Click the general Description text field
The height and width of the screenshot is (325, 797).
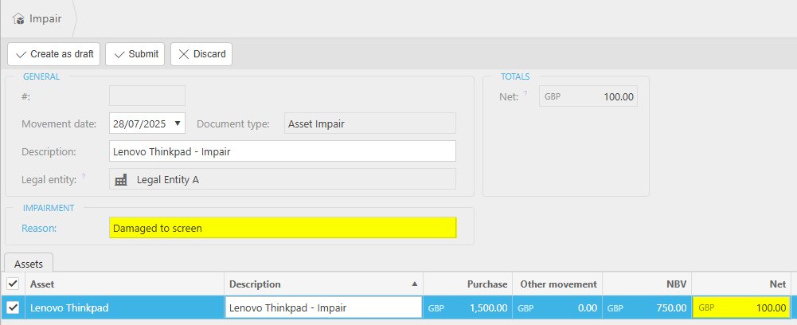[x=283, y=151]
